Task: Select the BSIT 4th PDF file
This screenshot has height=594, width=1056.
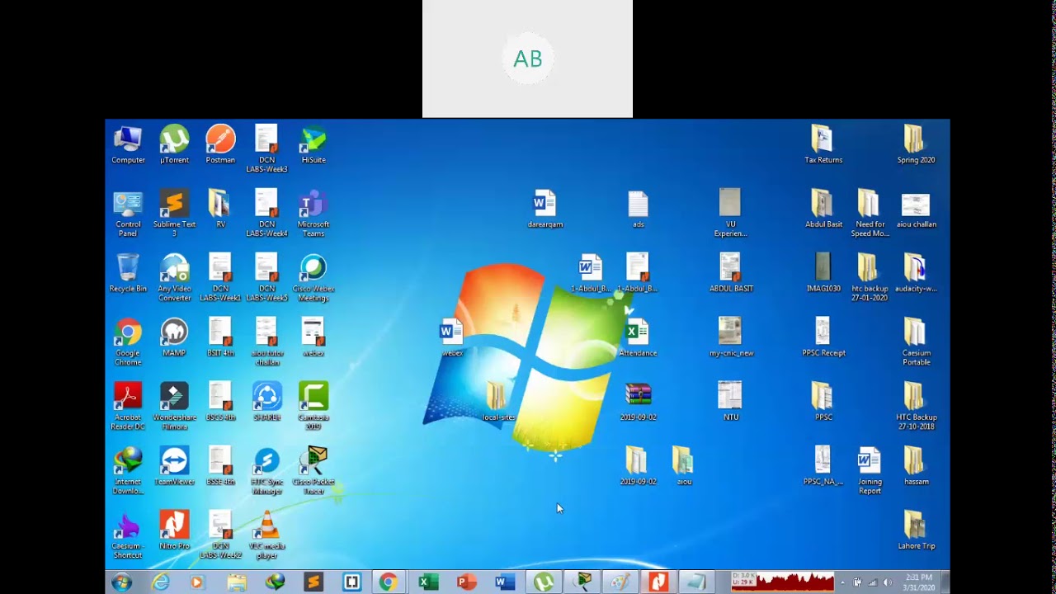Action: point(220,337)
